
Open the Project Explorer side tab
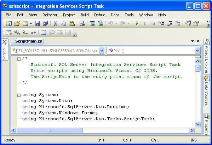(207, 56)
